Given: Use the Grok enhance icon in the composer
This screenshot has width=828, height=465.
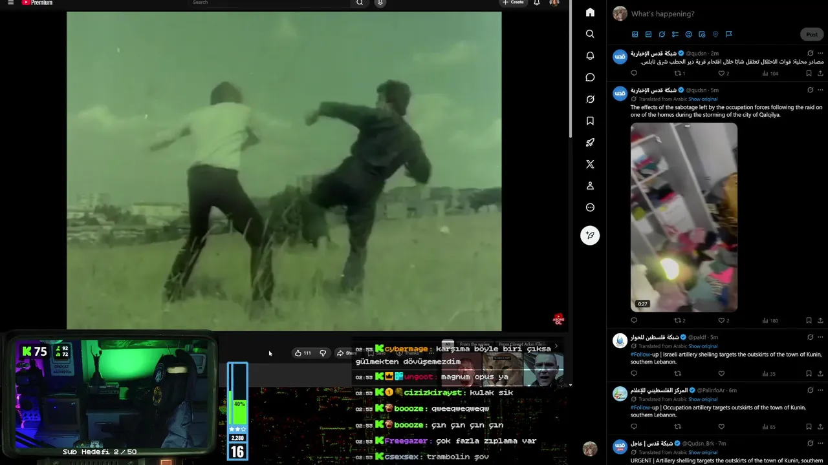Looking at the screenshot, I should pyautogui.click(x=662, y=34).
